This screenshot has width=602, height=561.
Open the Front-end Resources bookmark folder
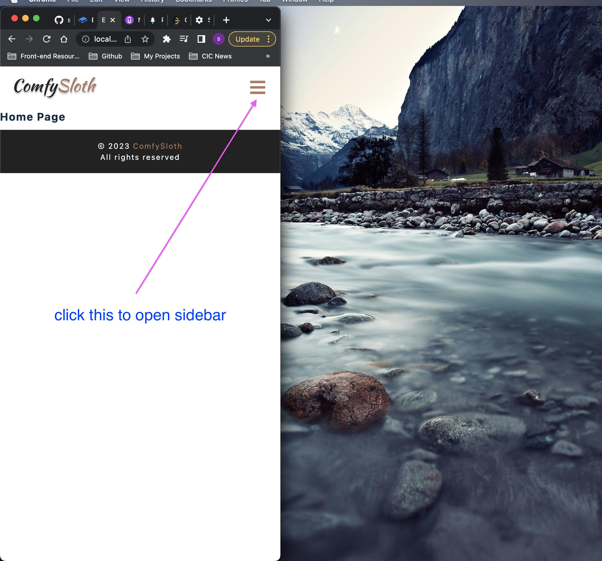tap(44, 56)
